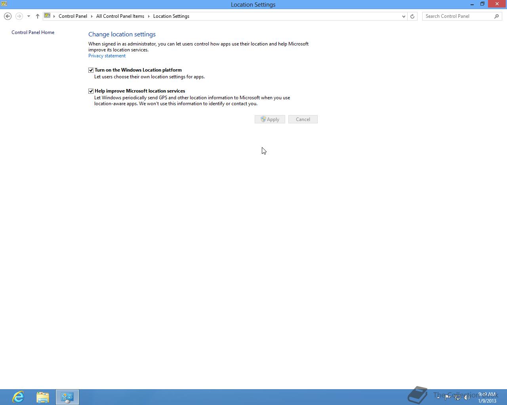Focus the Search Control Panel field
The height and width of the screenshot is (405, 507).
pyautogui.click(x=458, y=16)
